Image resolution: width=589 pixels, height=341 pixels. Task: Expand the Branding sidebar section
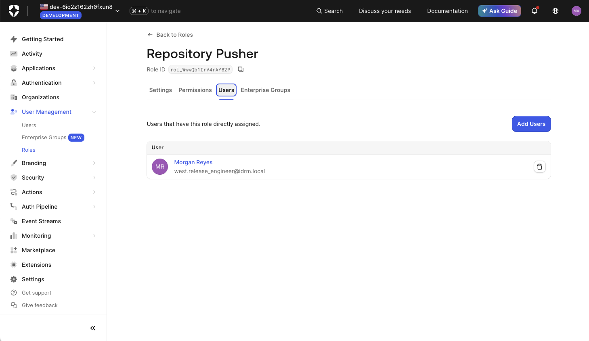94,163
